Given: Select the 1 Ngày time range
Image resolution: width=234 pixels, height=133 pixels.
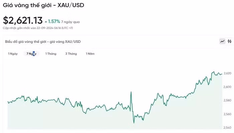Looking at the screenshot, I should tap(13, 54).
